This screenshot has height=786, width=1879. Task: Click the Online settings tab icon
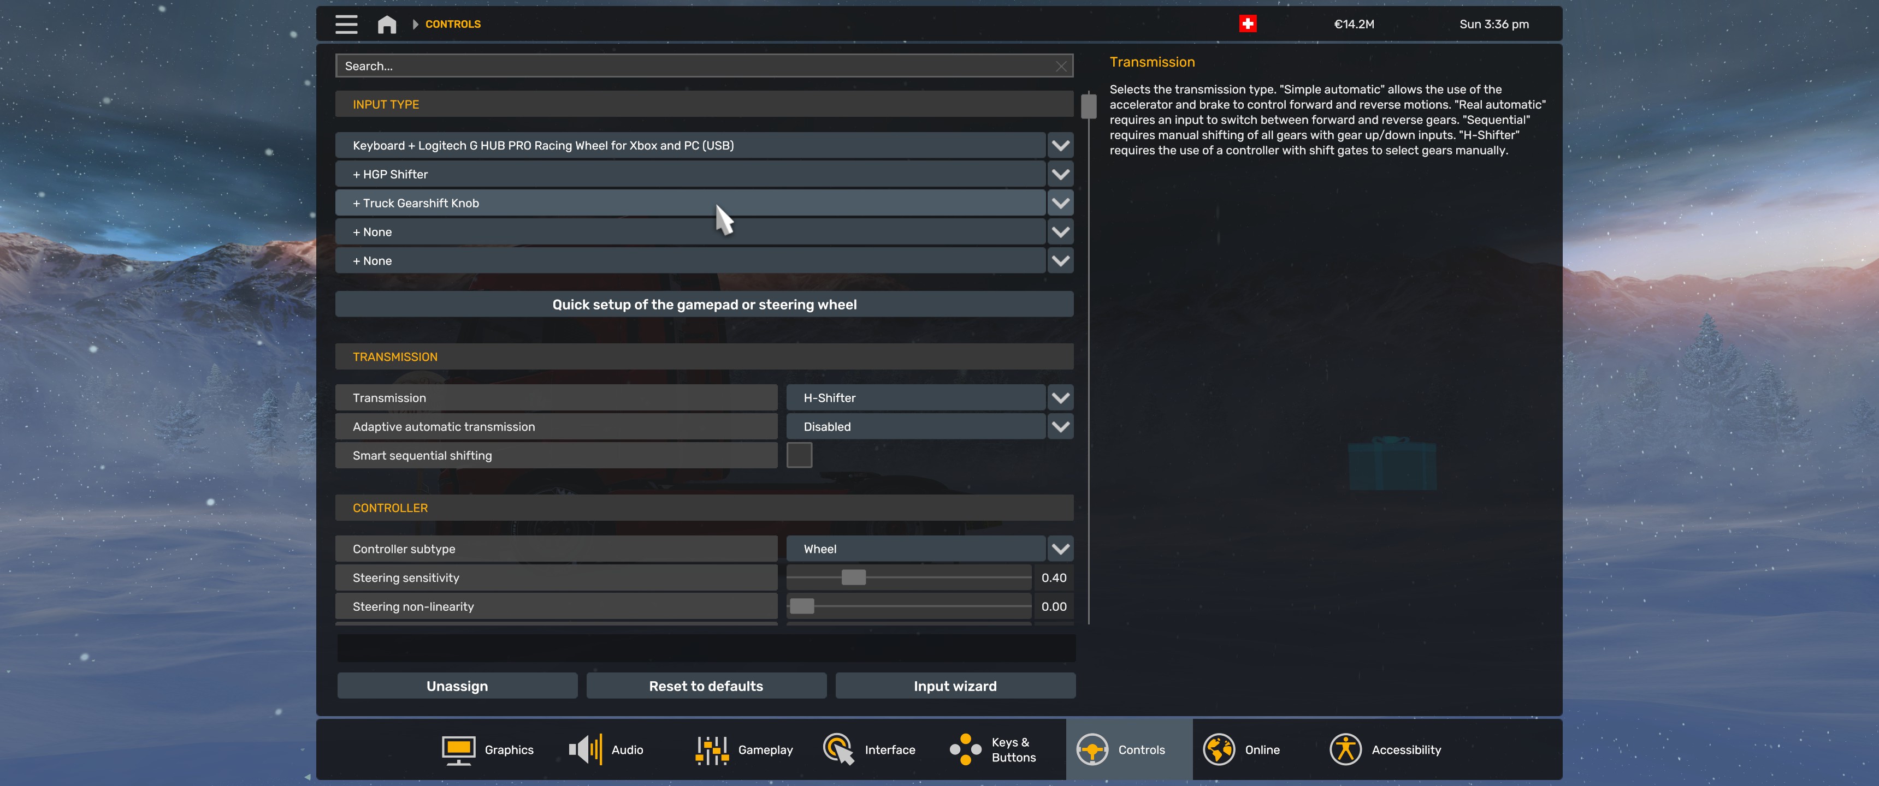click(x=1219, y=749)
